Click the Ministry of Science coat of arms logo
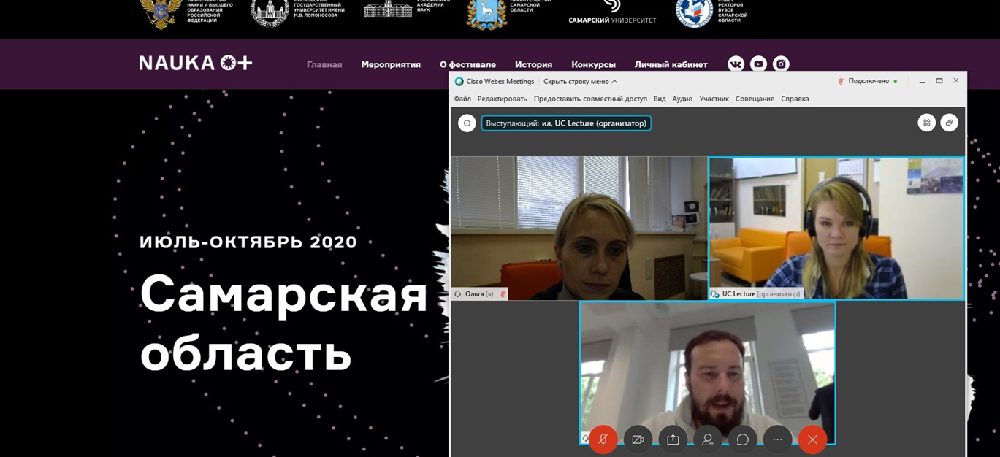 coord(161,13)
